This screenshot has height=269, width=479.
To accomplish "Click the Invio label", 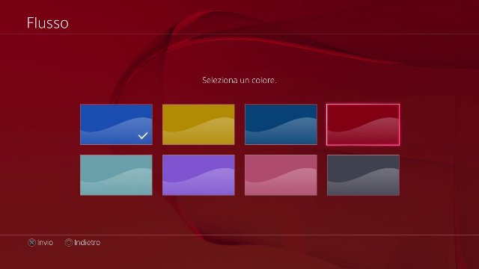I will 45,242.
